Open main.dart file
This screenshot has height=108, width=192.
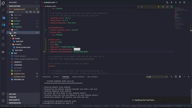point(23,50)
